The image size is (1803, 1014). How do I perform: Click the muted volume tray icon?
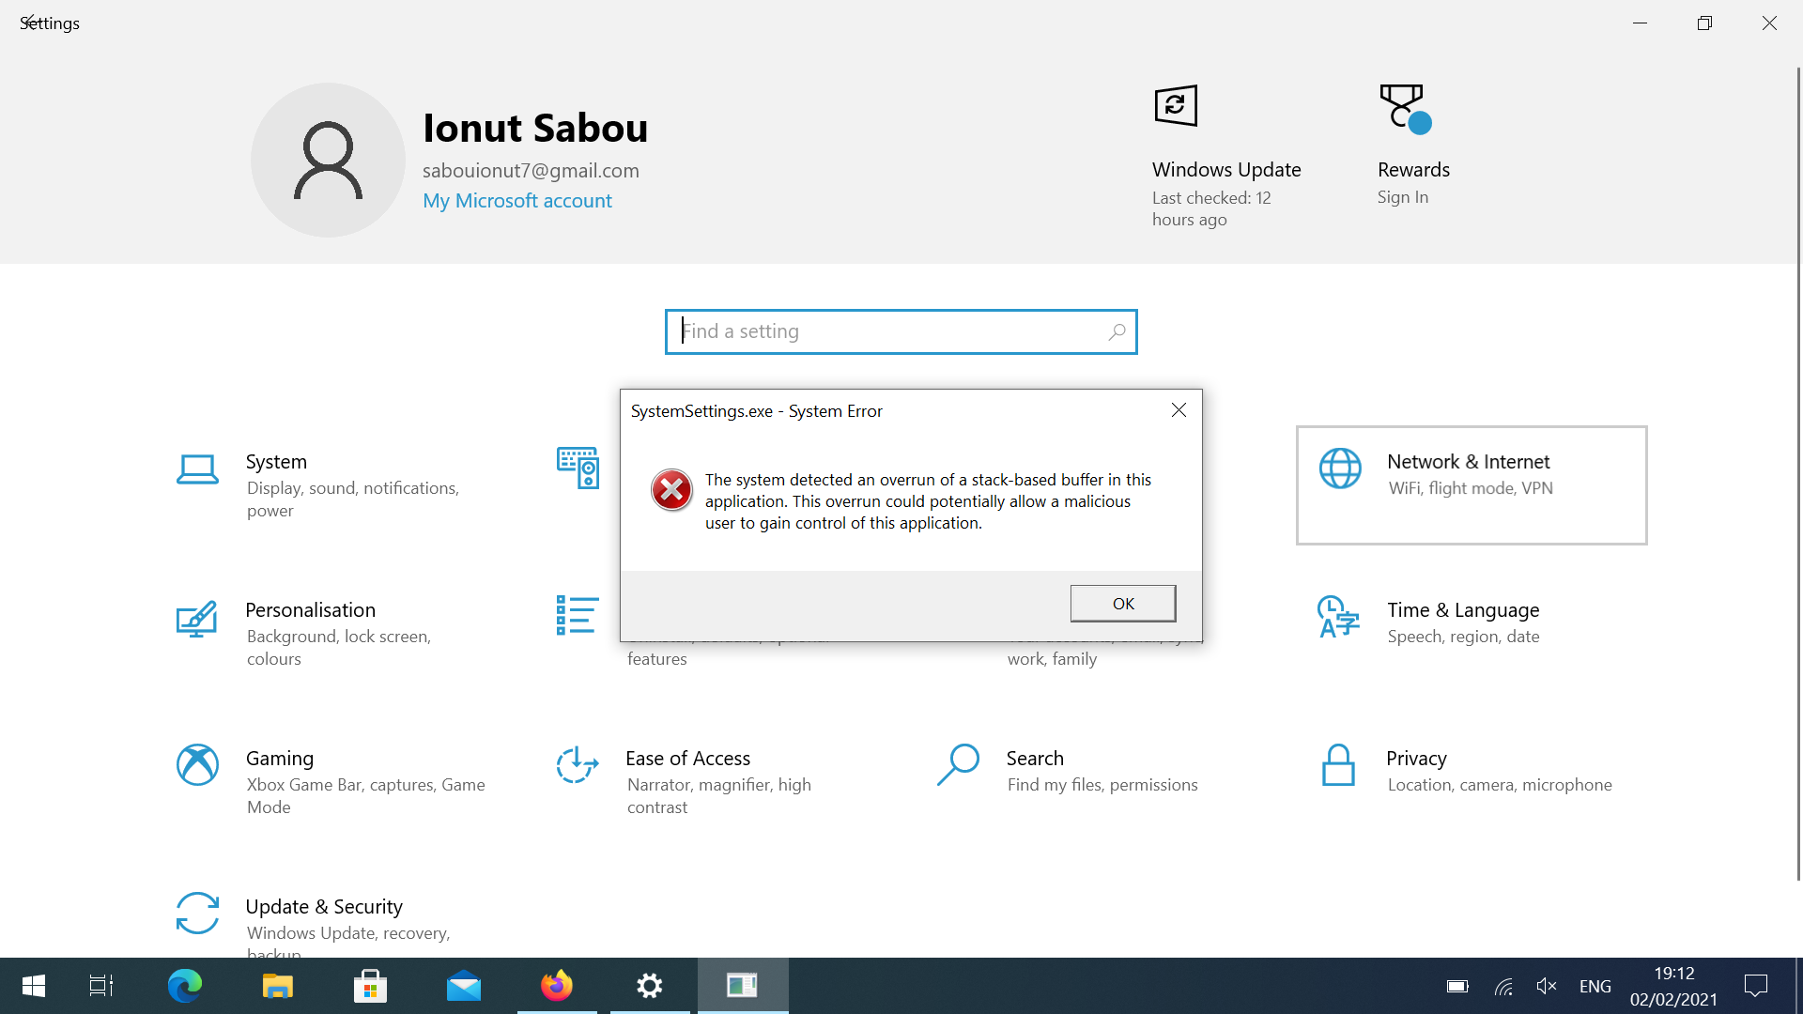click(1546, 986)
